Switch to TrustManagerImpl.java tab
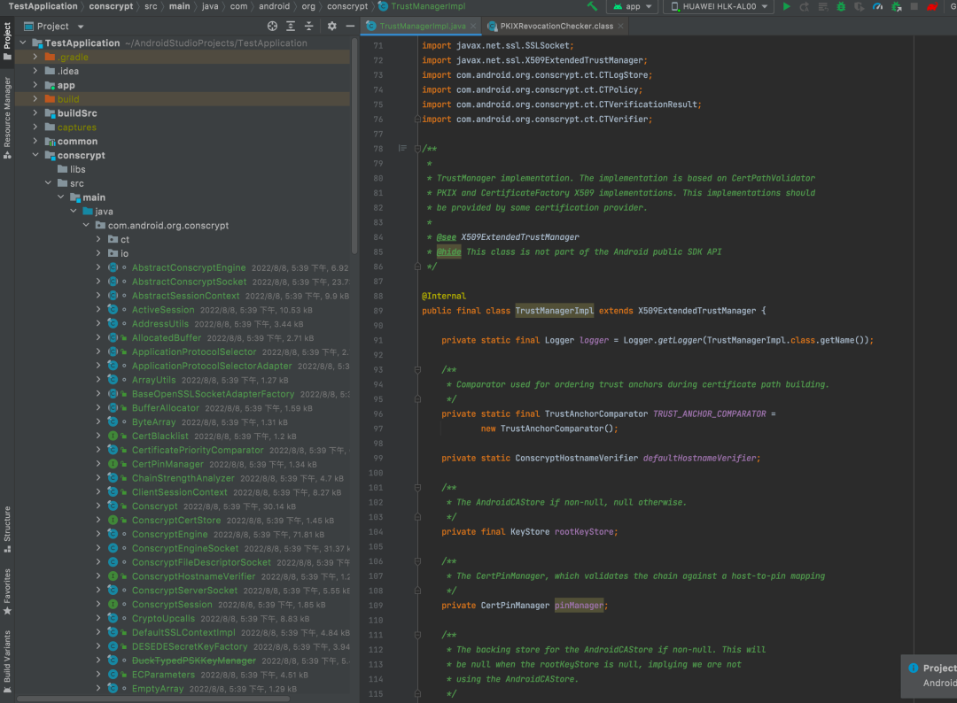The width and height of the screenshot is (957, 703). point(423,27)
